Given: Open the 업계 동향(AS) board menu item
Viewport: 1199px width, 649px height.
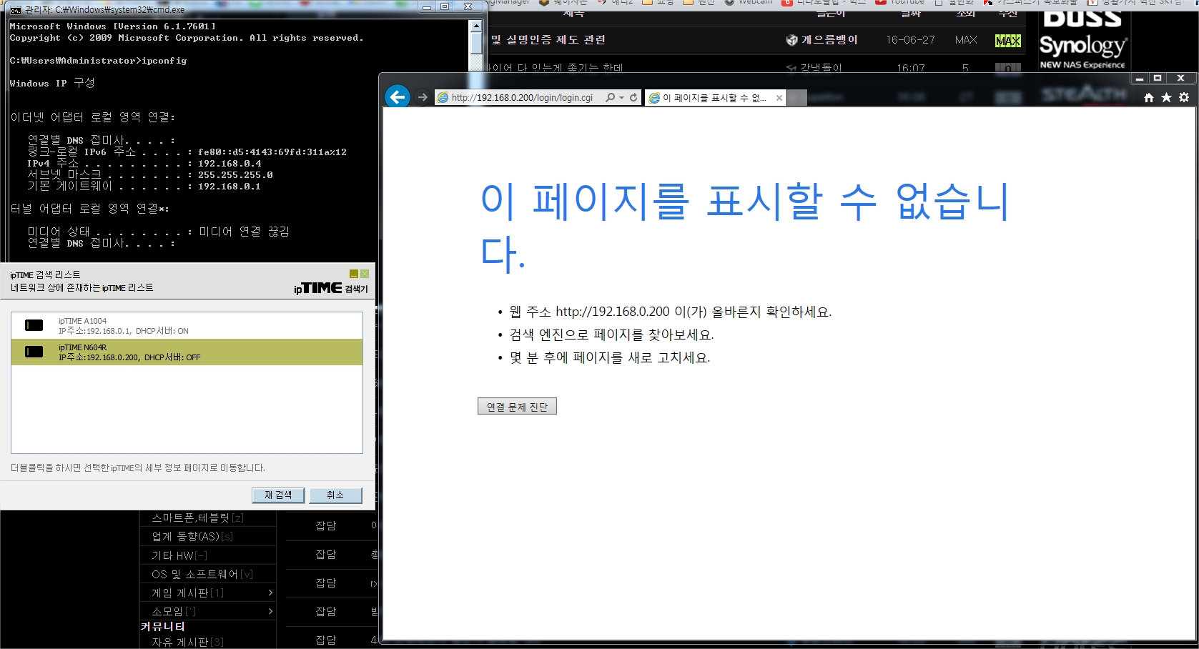Looking at the screenshot, I should [x=192, y=536].
